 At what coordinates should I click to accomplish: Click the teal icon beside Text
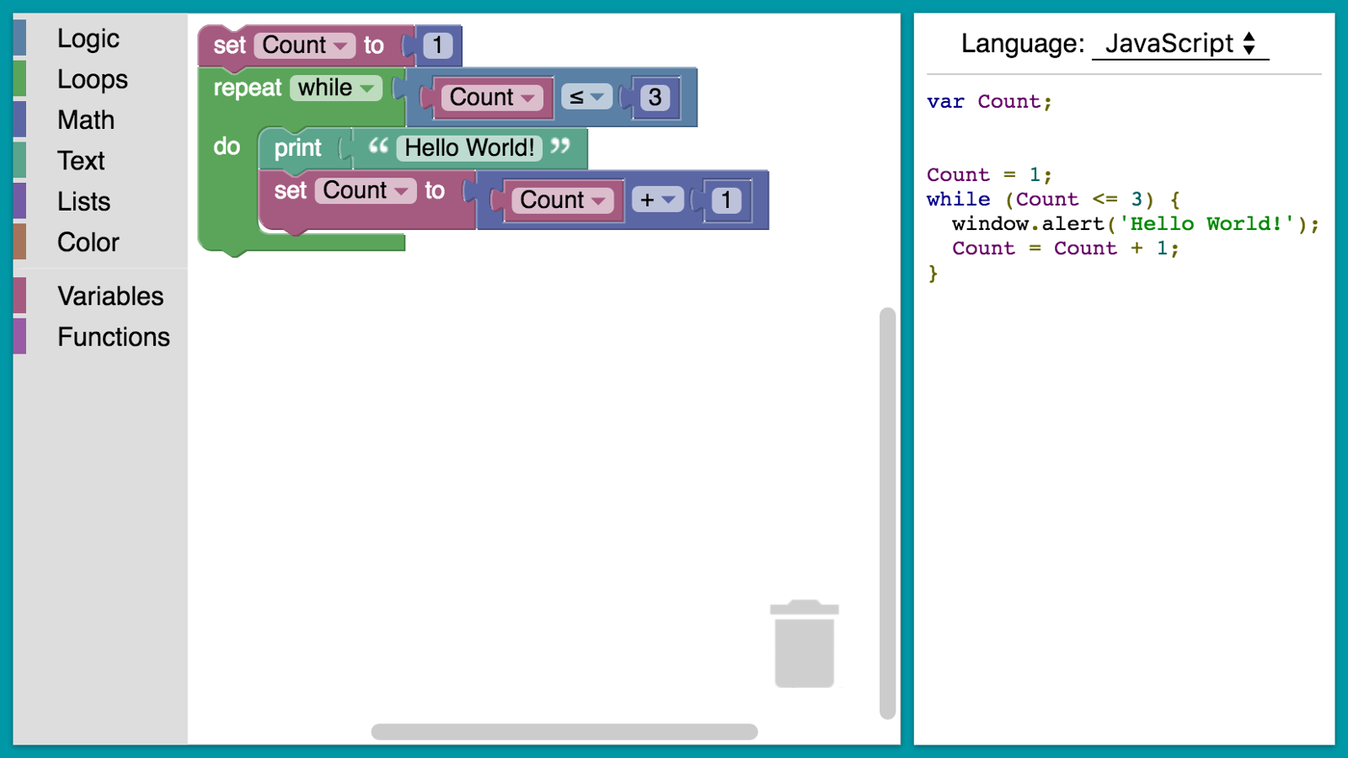(x=19, y=160)
